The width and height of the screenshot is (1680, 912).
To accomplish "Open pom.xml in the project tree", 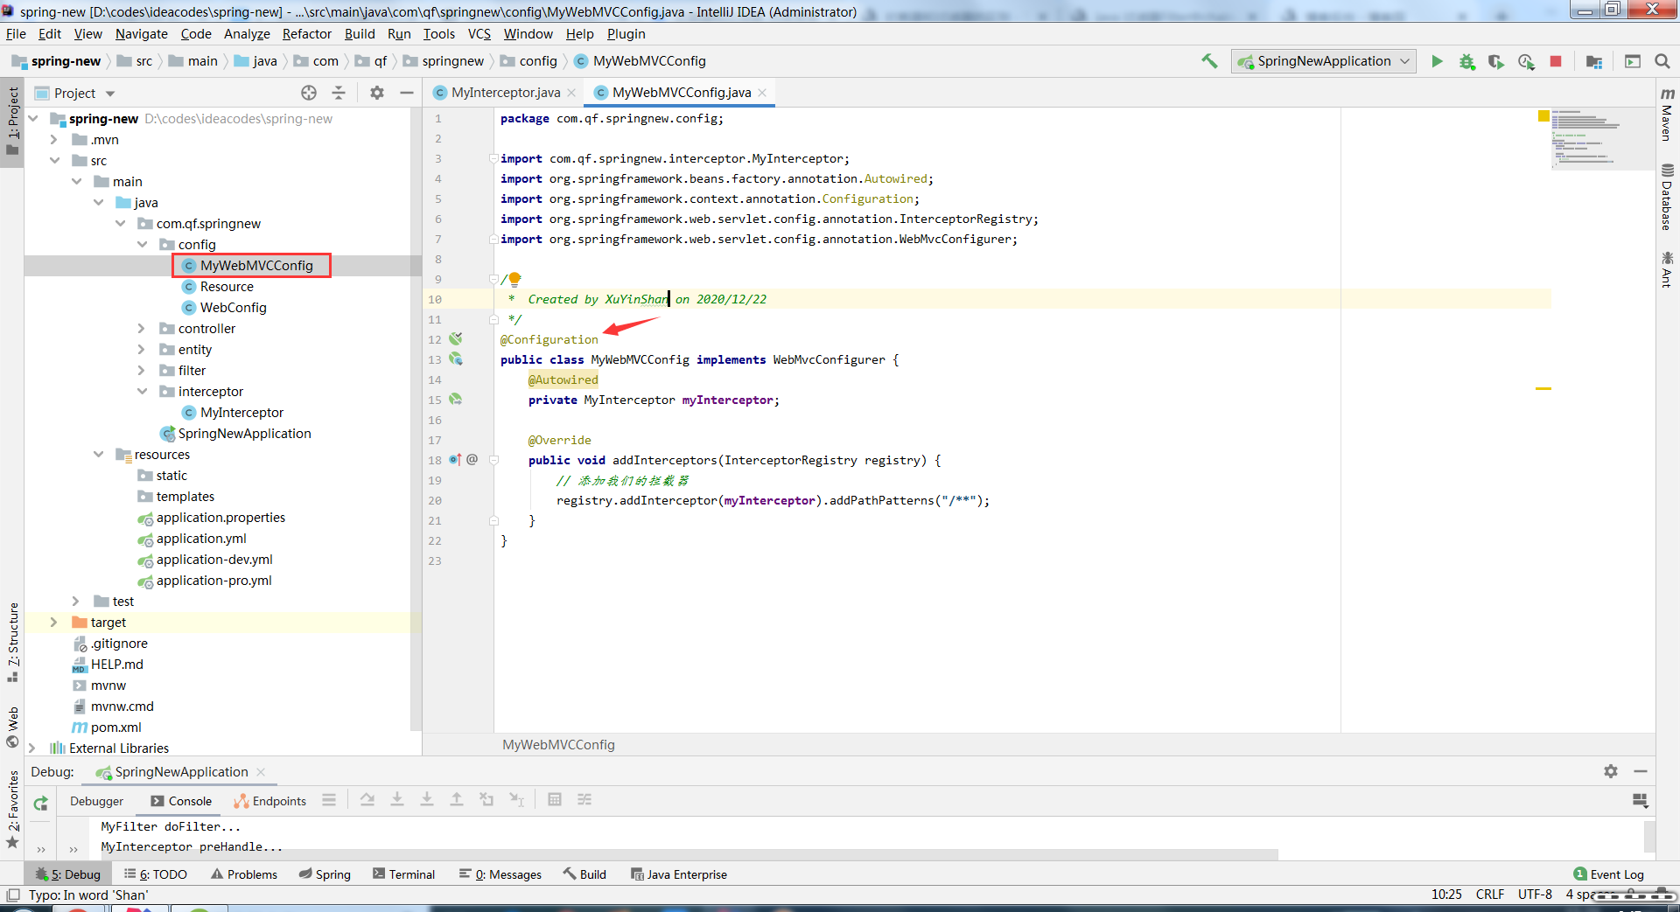I will pyautogui.click(x=115, y=728).
